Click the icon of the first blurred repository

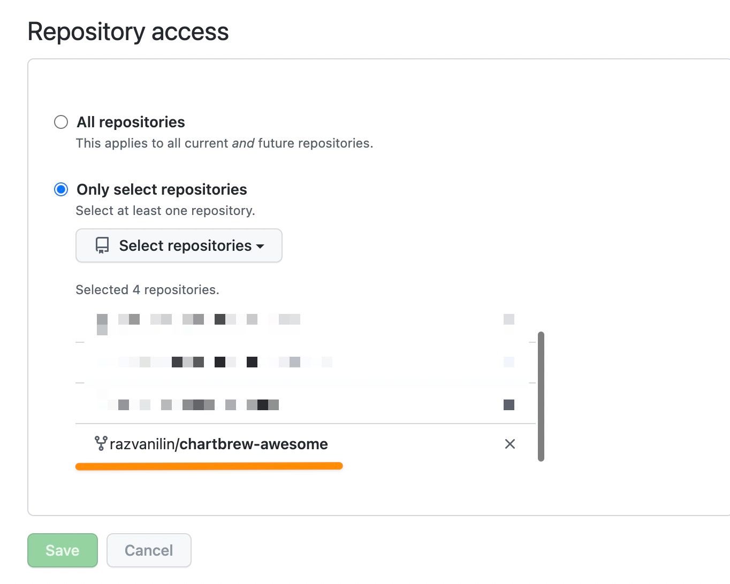coord(102,323)
